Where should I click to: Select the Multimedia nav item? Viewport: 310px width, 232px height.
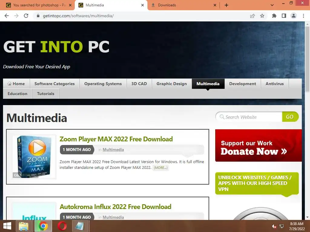[208, 84]
